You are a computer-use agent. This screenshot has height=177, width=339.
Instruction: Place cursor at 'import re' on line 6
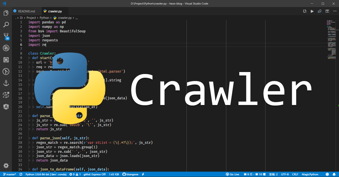click(37, 45)
